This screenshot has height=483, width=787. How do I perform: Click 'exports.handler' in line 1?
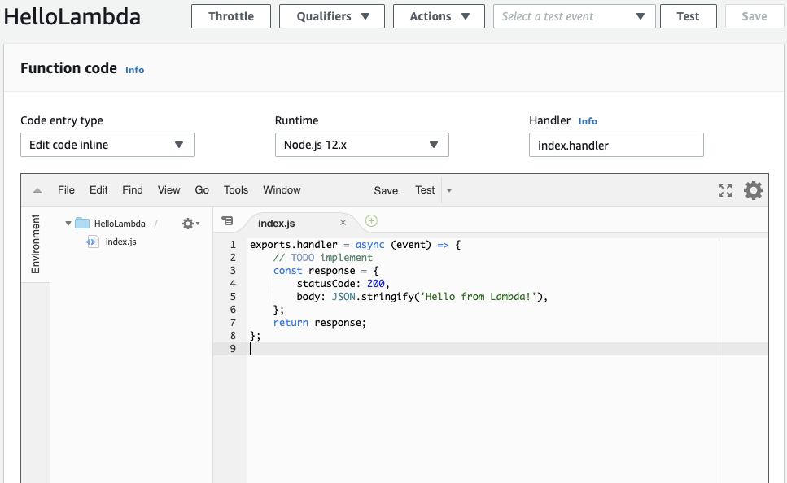click(x=294, y=244)
